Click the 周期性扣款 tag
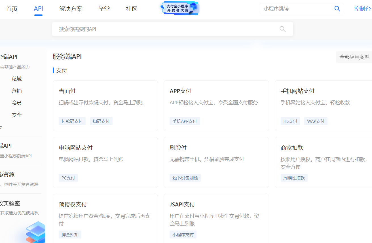The image size is (372, 243). 294,178
